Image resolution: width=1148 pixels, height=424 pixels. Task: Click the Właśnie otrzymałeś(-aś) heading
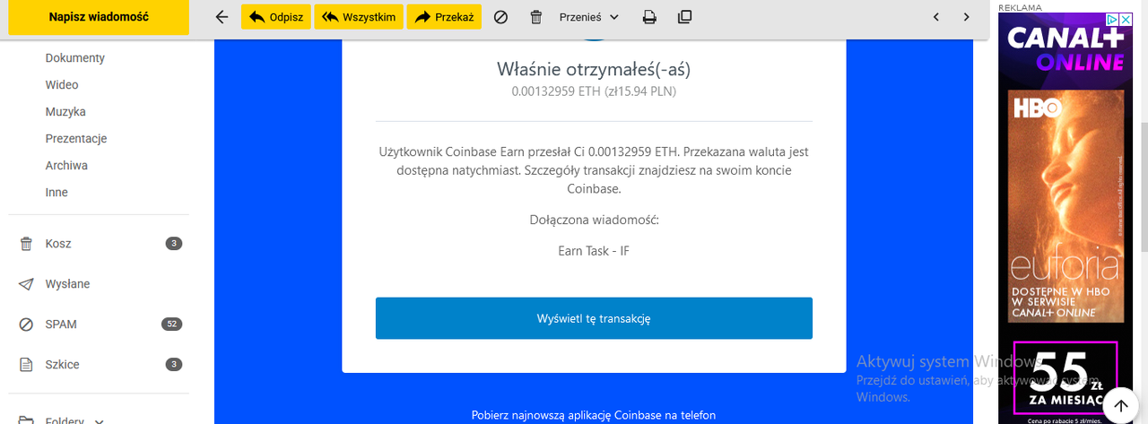click(x=594, y=69)
